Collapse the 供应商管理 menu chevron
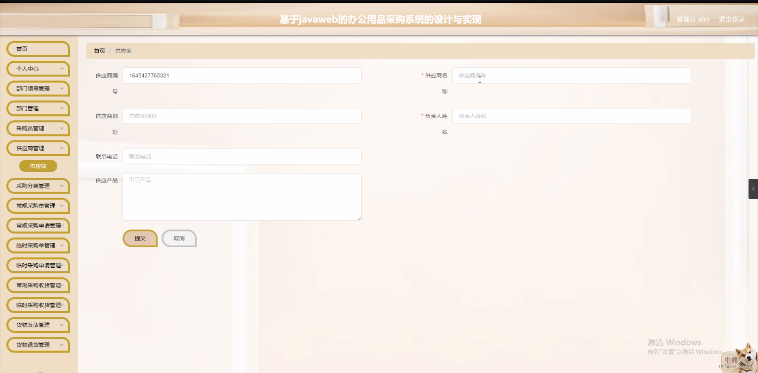Viewport: 758px width, 373px height. [62, 148]
